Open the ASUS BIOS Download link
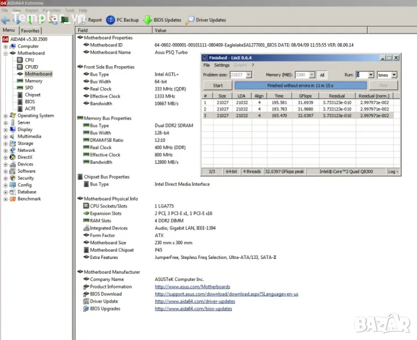The height and width of the screenshot is (340, 417). pyautogui.click(x=226, y=294)
